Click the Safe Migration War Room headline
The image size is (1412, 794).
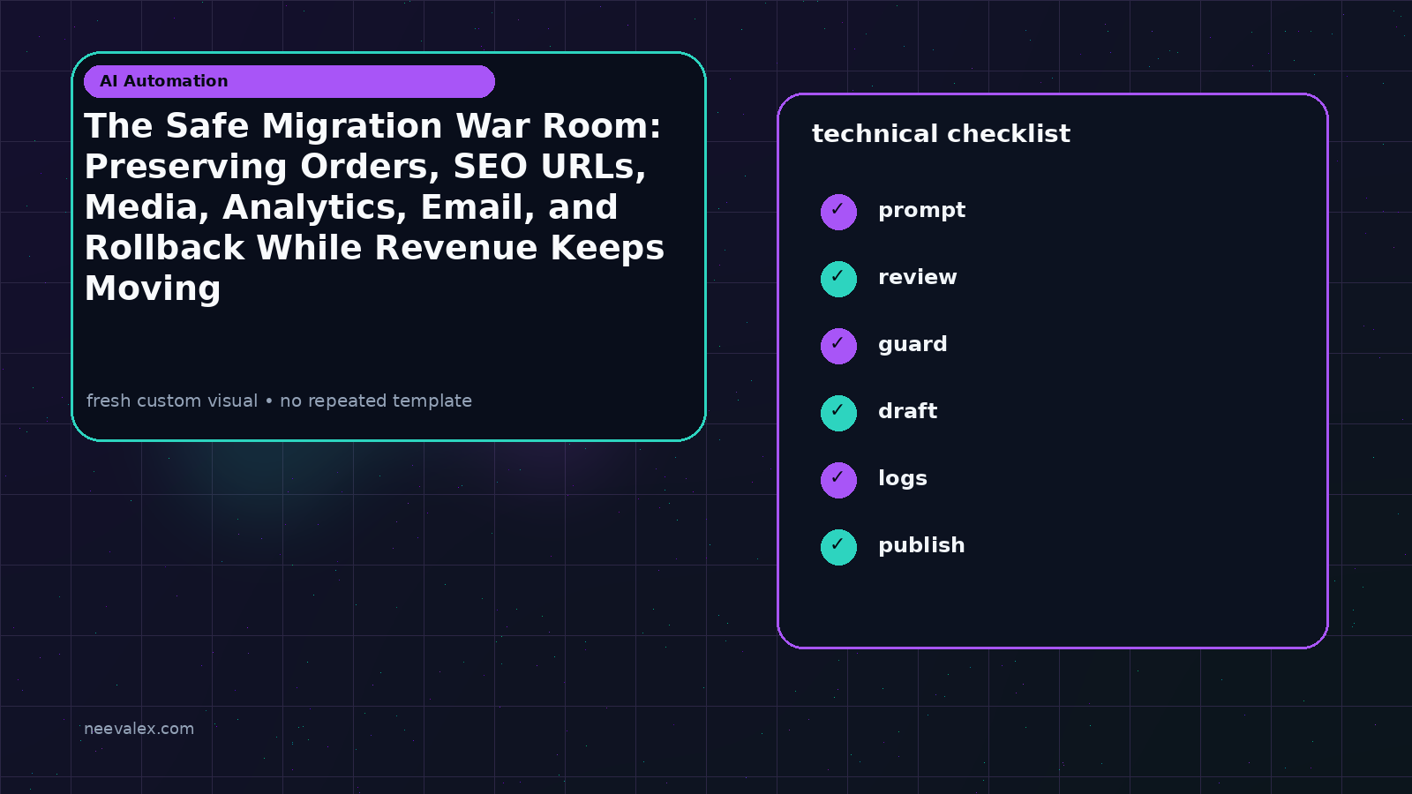point(374,207)
